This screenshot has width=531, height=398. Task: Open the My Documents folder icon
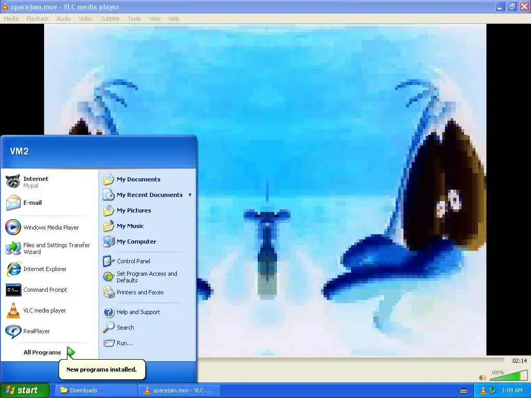pos(109,179)
